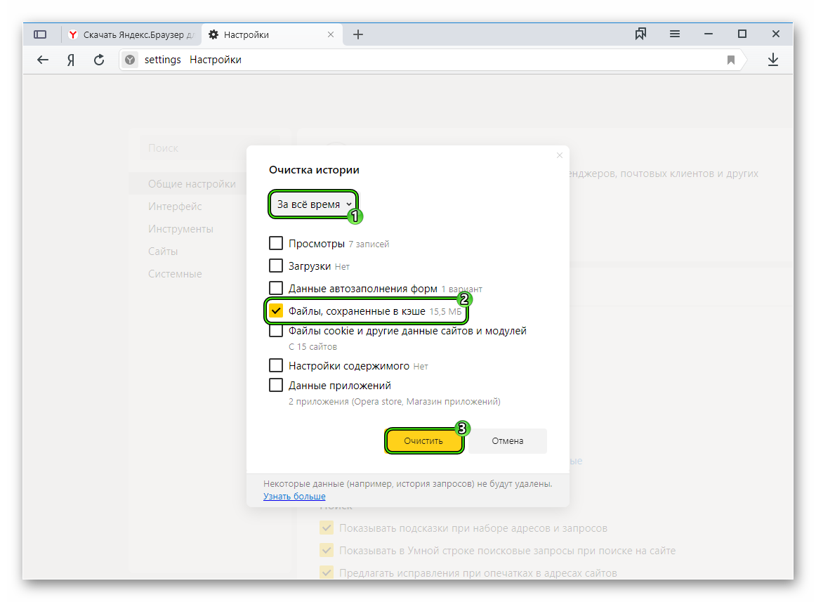
Task: Click the site protect icon in address bar
Action: click(x=130, y=60)
